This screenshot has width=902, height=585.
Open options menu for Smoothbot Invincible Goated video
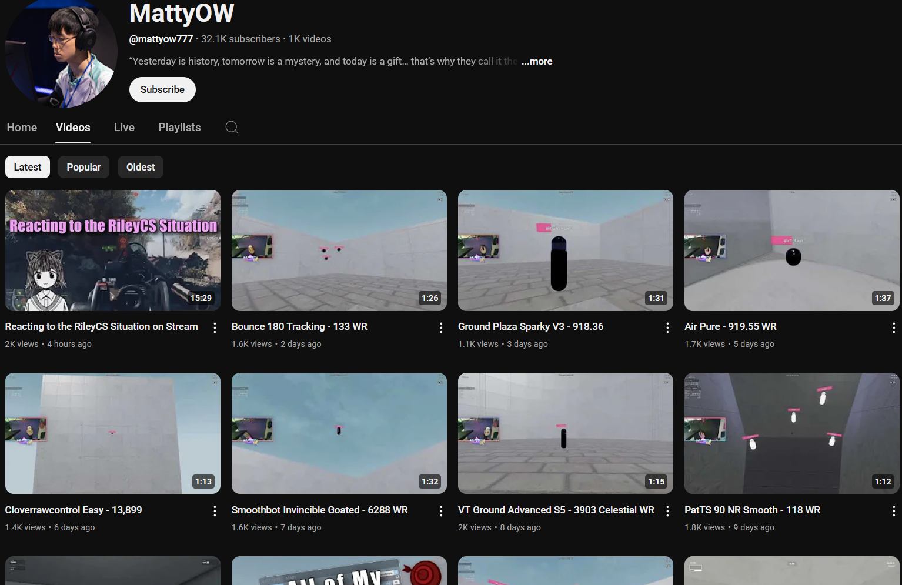point(441,511)
